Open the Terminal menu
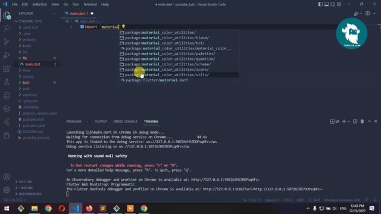Viewport: 381px width, 214px height. coord(90,4)
